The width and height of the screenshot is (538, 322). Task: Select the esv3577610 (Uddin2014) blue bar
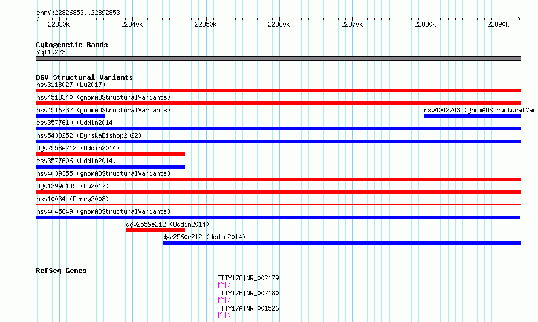pos(278,129)
